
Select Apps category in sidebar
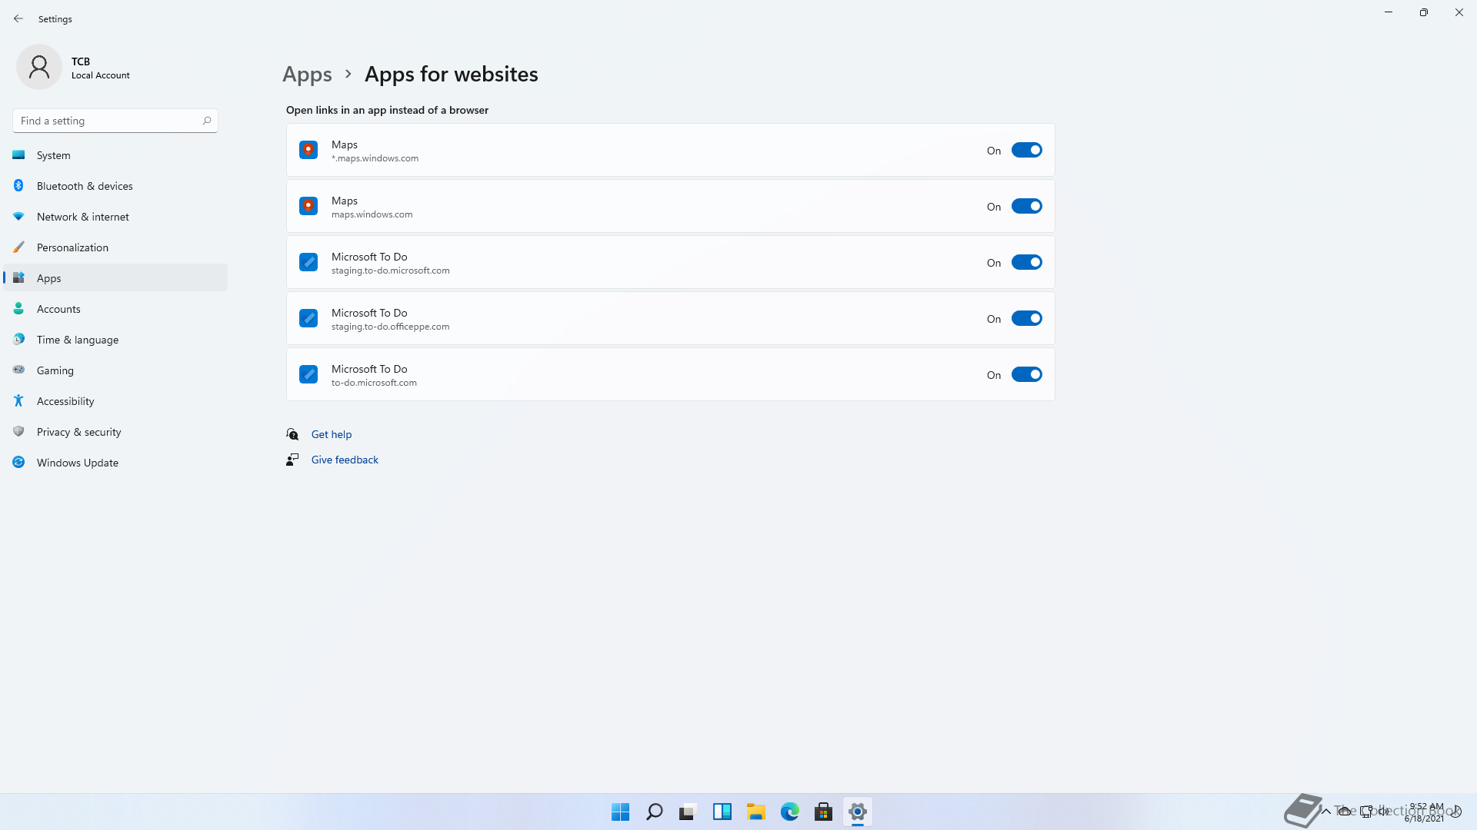pos(115,278)
